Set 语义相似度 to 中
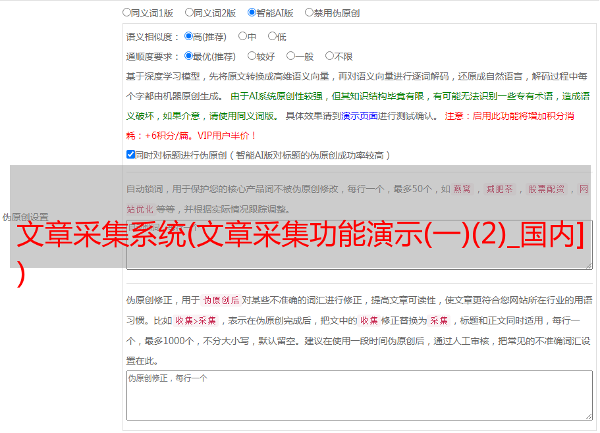The height and width of the screenshot is (433, 600). 242,36
